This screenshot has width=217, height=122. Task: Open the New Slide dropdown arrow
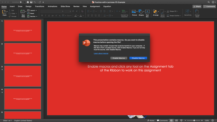(26, 11)
